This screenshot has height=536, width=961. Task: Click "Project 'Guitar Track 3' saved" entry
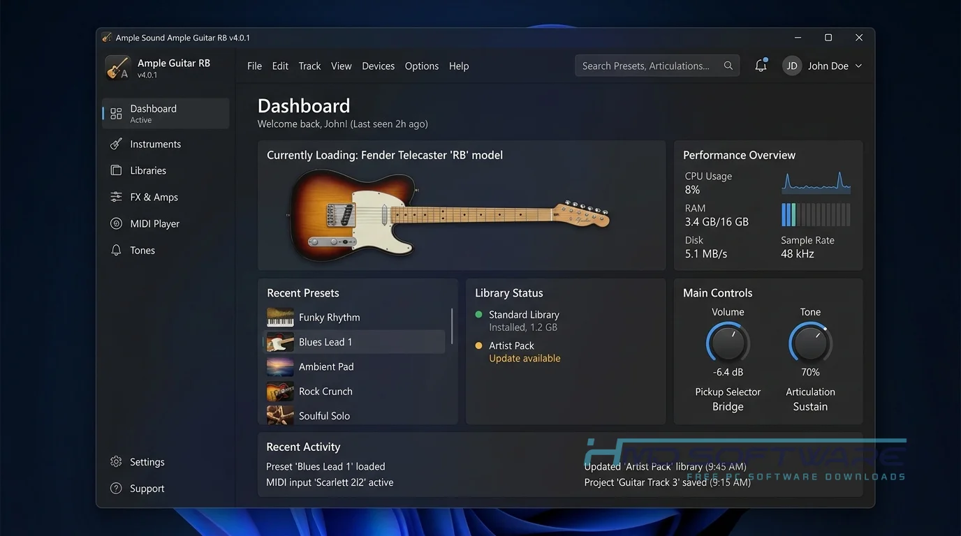coord(668,482)
